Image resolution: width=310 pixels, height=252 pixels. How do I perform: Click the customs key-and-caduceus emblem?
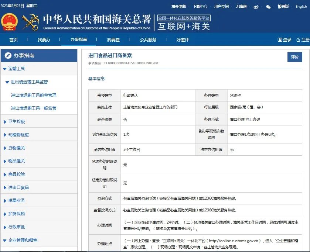(x=30, y=22)
